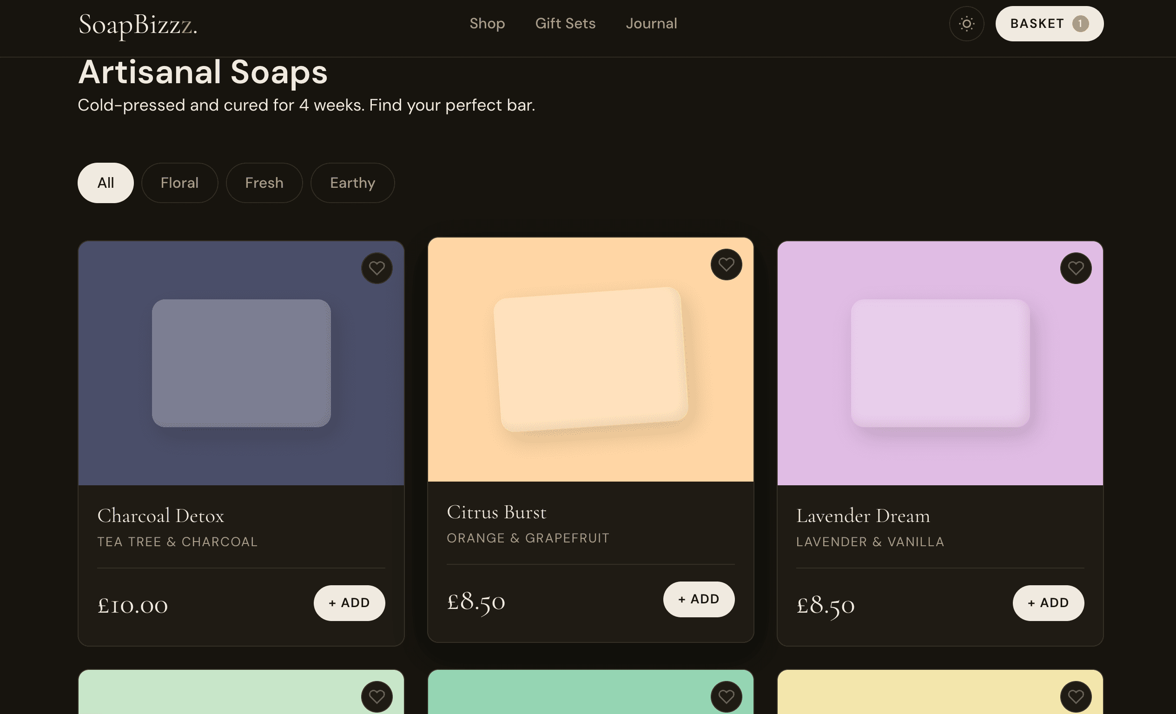Open Gift Sets in navigation

565,23
